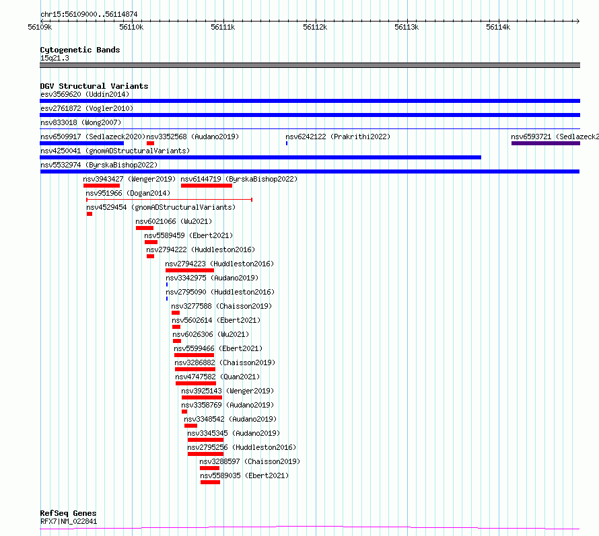Screen dimensions: 599x536
Task: Click the blue bar under esv3569620
Action: 310,101
